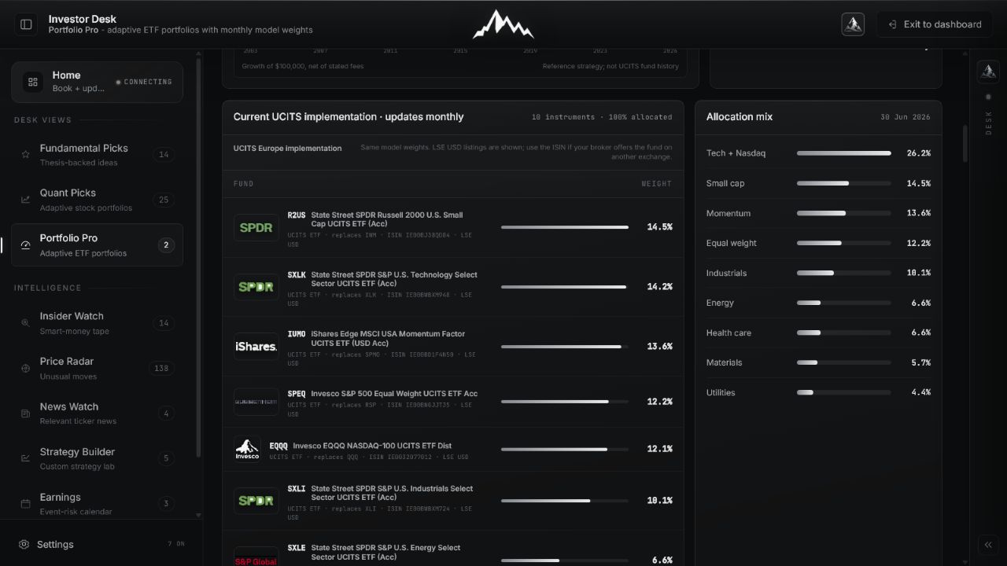This screenshot has height=566, width=1007.
Task: Click Invesco S&P 500 Equal Weight fund name
Action: pyautogui.click(x=394, y=394)
